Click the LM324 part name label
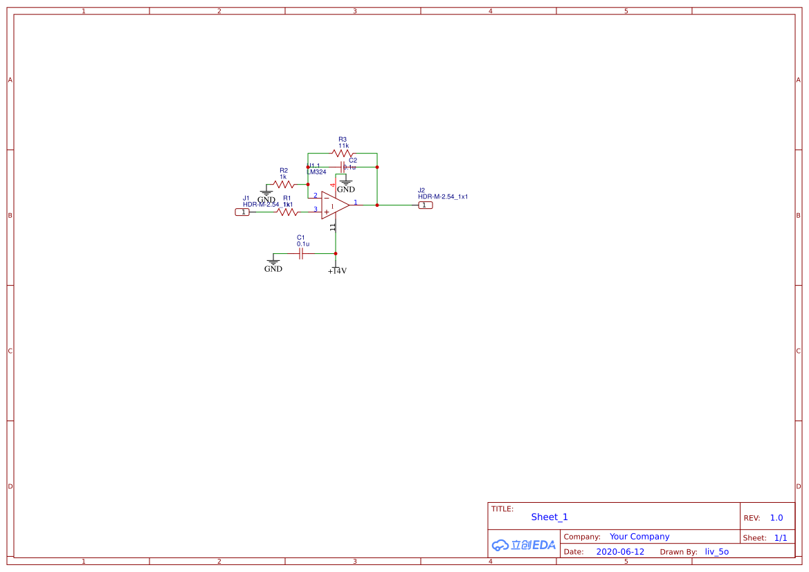This screenshot has height=572, width=809. point(316,172)
